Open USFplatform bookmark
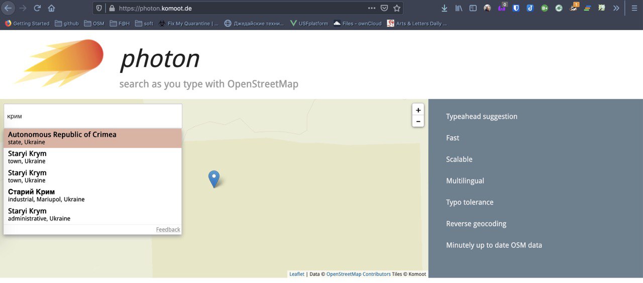Screen dimensions: 643x283 click(309, 23)
